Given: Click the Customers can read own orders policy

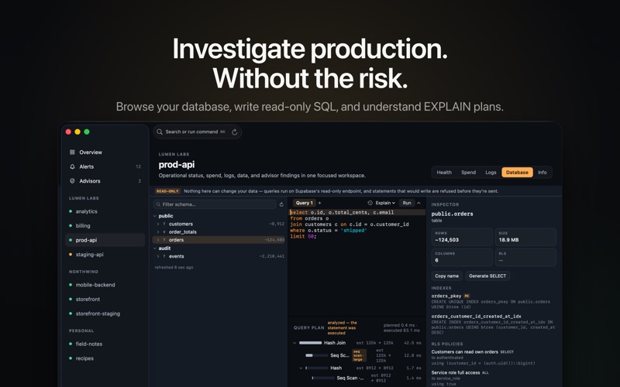Looking at the screenshot, I should [465, 352].
